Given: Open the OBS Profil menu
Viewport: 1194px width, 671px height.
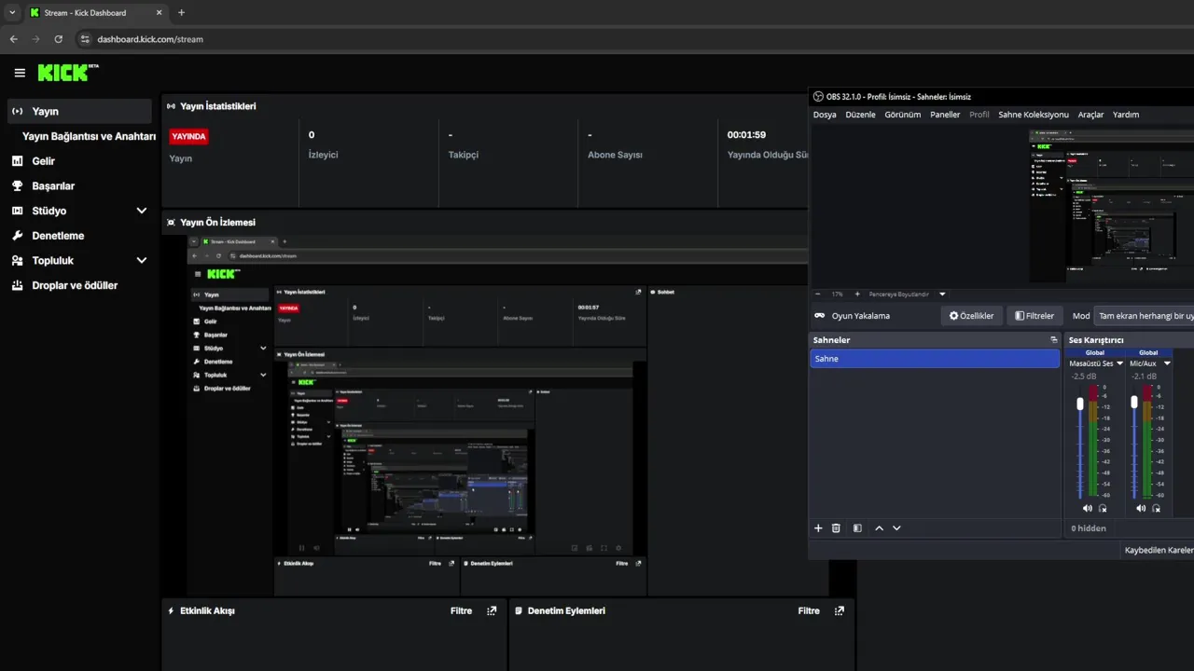Looking at the screenshot, I should click(x=979, y=115).
